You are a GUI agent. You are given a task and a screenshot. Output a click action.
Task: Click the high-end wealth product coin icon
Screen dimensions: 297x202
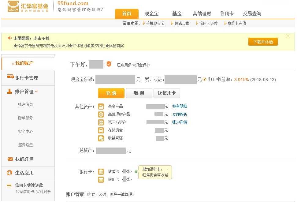(101, 114)
